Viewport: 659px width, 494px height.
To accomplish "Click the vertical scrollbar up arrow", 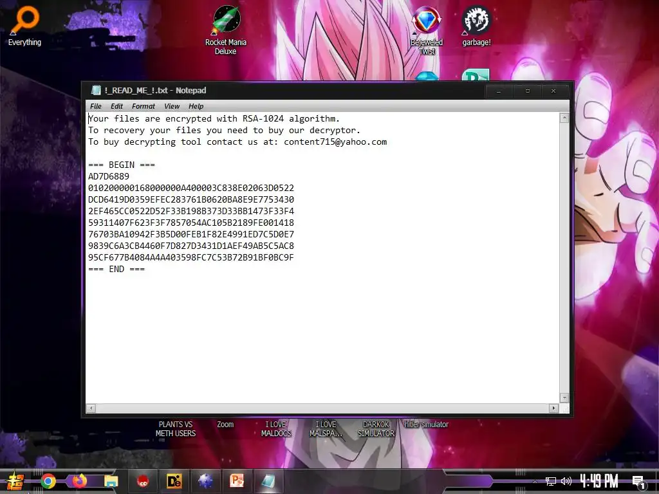I will [x=564, y=118].
